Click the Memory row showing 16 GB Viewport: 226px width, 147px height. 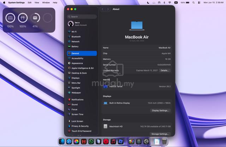tap(137, 59)
